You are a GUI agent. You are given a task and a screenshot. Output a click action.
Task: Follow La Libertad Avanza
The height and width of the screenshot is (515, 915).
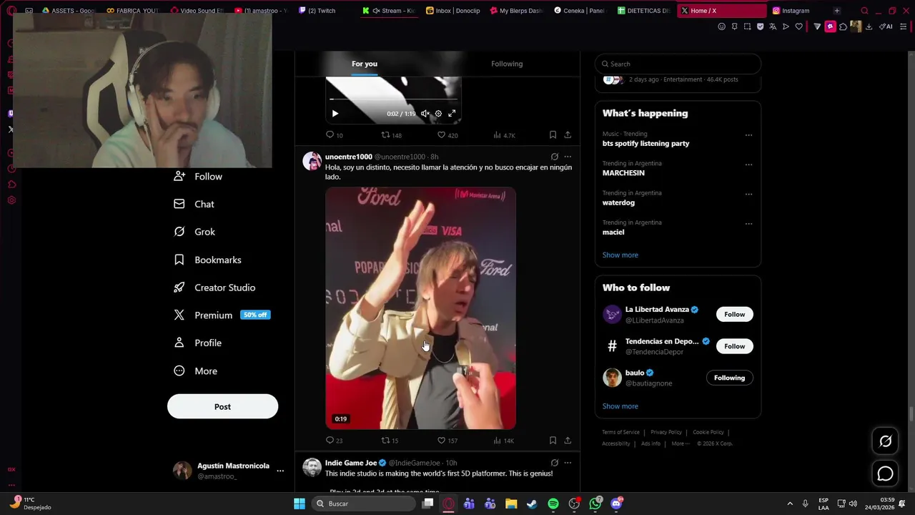[x=734, y=314]
